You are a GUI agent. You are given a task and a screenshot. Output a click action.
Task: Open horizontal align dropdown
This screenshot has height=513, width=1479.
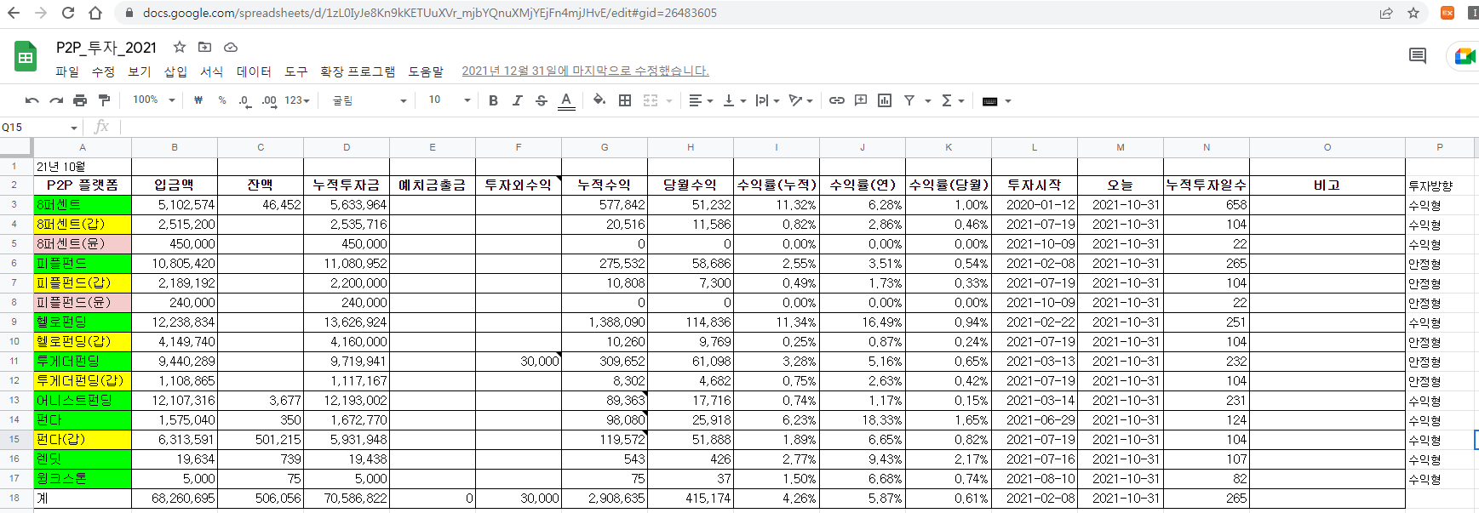(701, 100)
